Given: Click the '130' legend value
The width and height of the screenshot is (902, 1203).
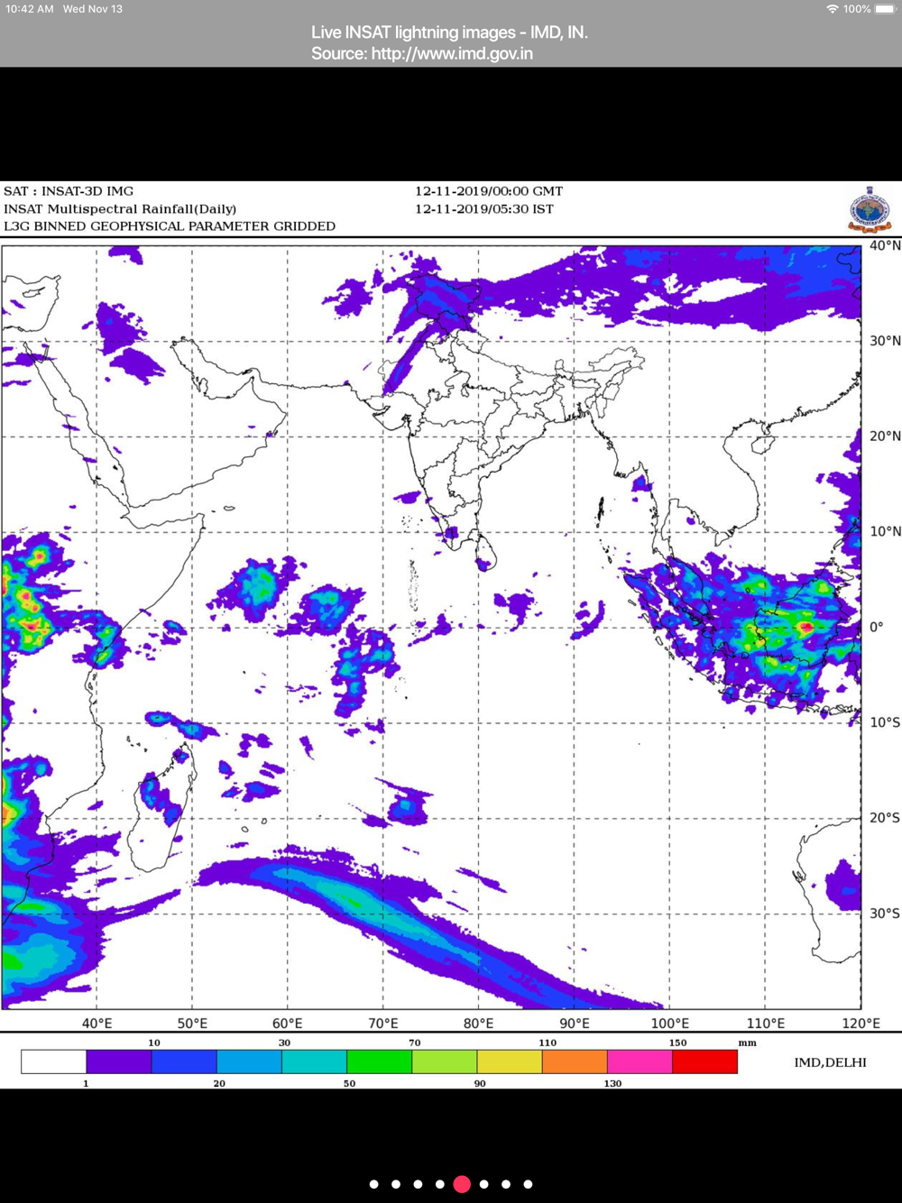Looking at the screenshot, I should coord(612,1084).
